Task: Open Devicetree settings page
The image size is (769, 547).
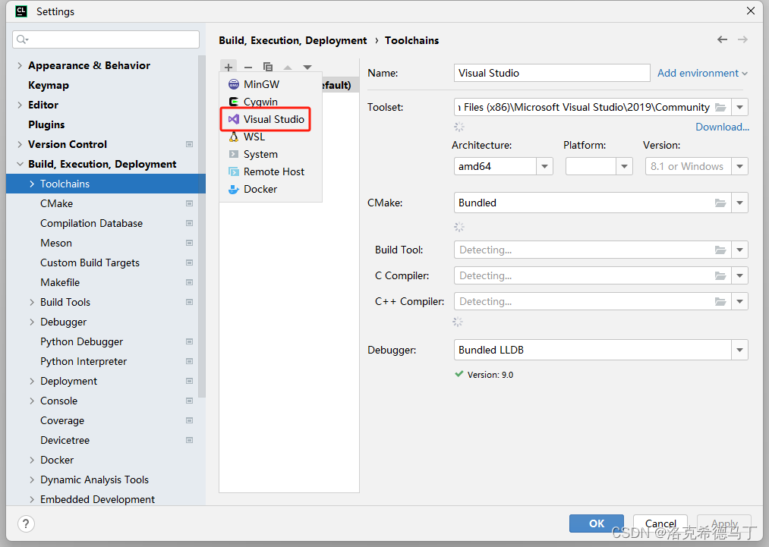Action: tap(65, 440)
